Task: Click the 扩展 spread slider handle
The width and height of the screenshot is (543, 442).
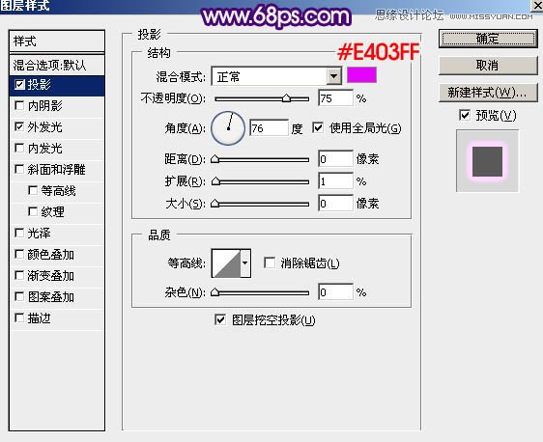Action: [215, 180]
